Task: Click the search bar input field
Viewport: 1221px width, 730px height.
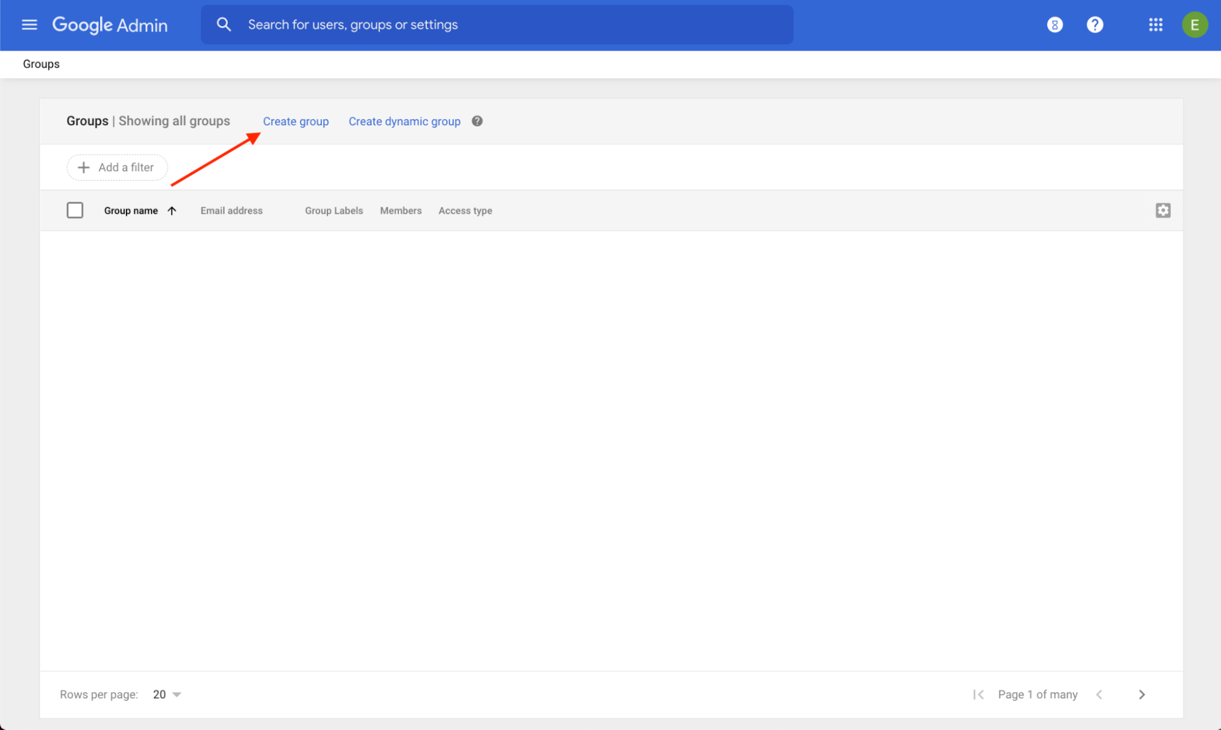Action: pos(496,24)
